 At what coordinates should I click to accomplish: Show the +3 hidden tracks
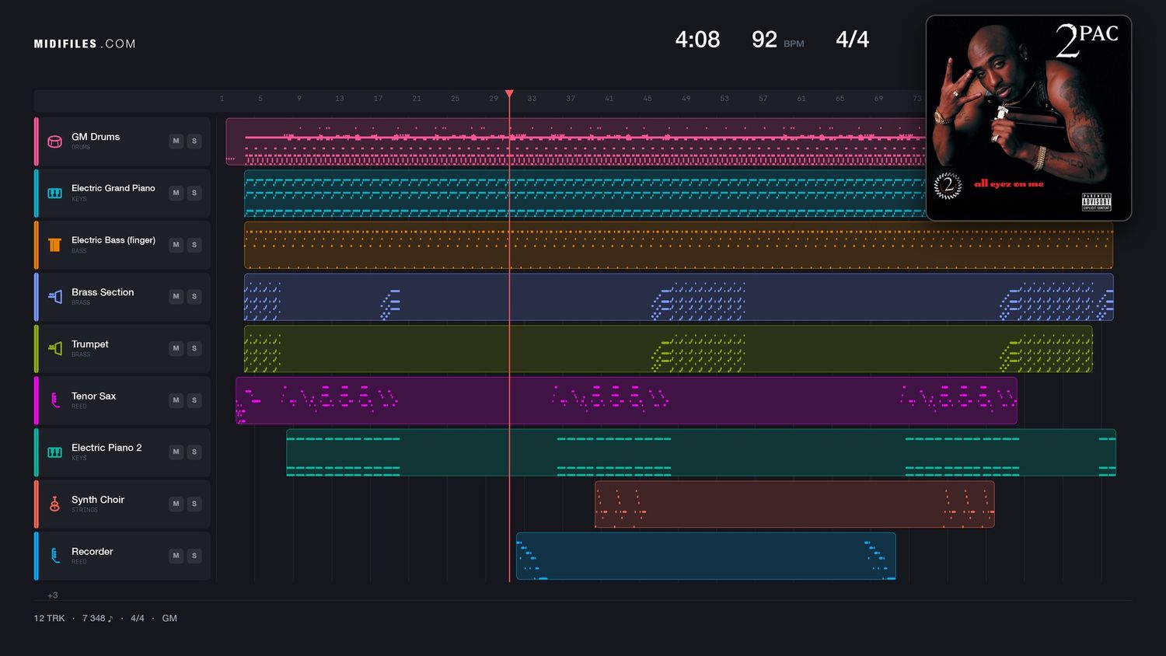pos(53,595)
